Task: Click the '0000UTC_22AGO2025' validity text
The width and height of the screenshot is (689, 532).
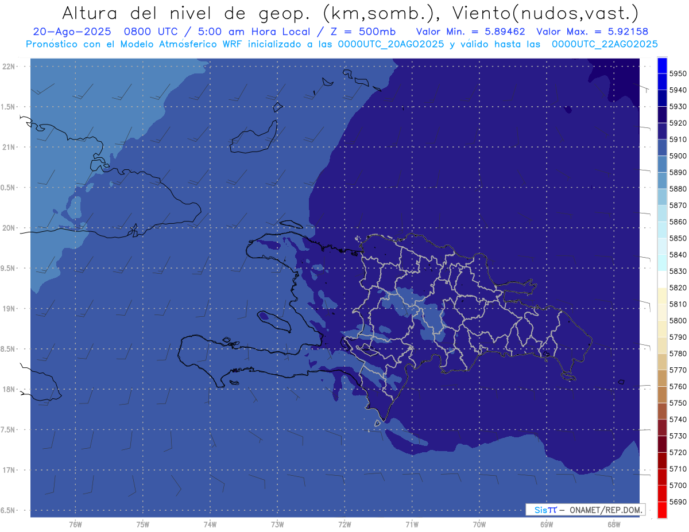Action: coord(605,44)
